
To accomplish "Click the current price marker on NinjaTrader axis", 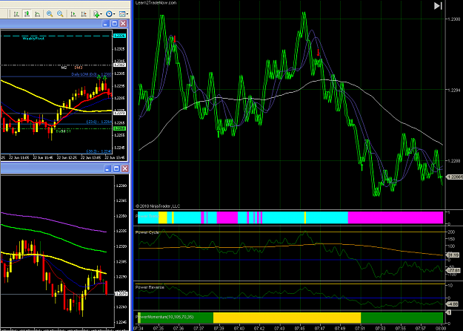I will coord(454,177).
